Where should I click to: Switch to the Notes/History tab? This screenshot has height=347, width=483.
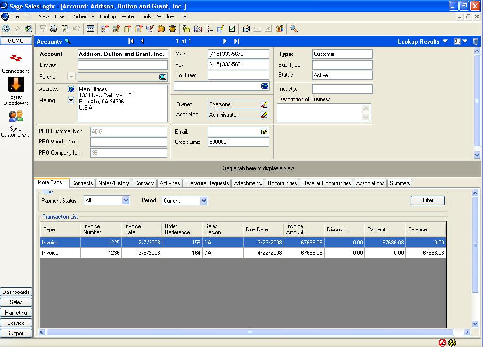[x=114, y=183]
